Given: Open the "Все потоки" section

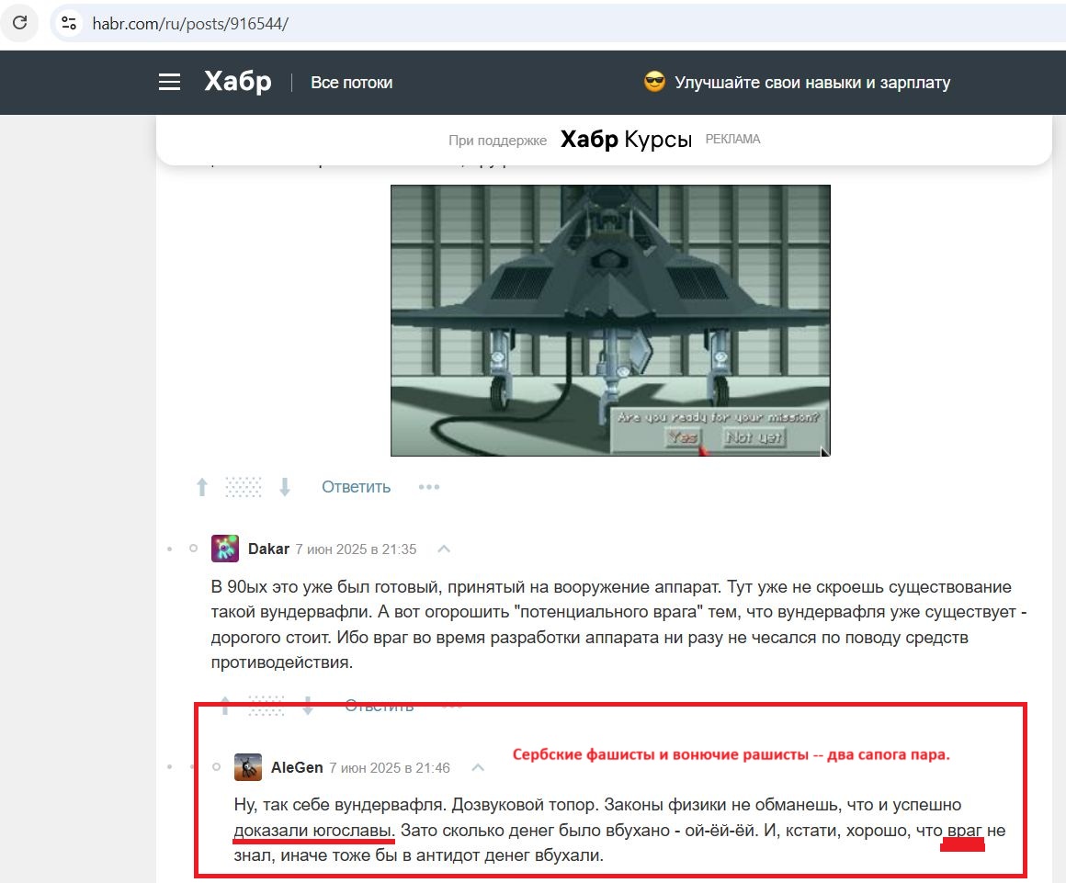Looking at the screenshot, I should tap(351, 83).
